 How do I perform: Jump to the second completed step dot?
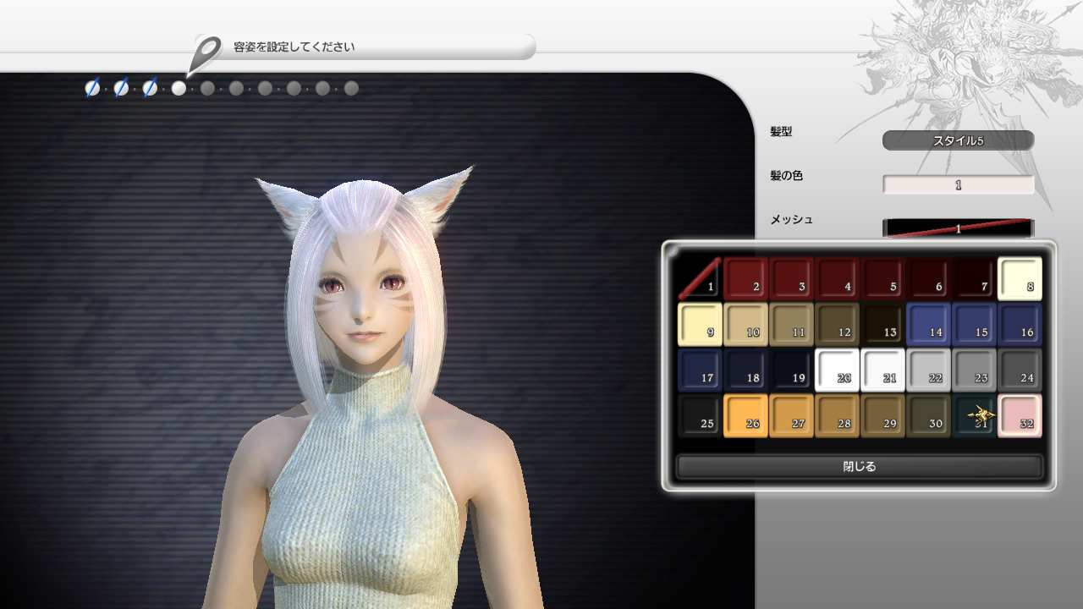pyautogui.click(x=121, y=88)
